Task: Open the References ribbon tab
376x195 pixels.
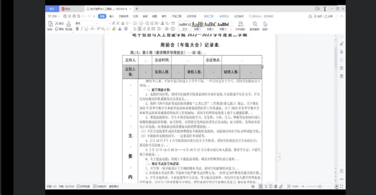Action: click(135, 16)
